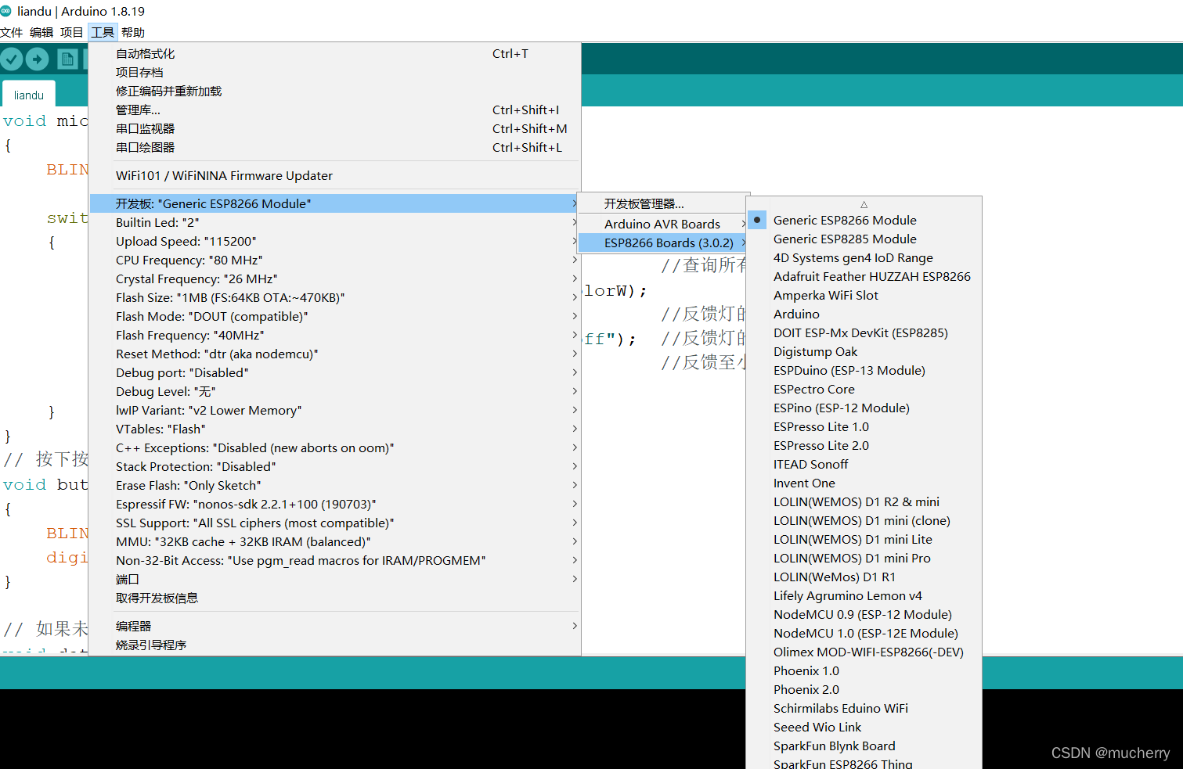Select 4D Systems gen4 IoD Range board
The width and height of the screenshot is (1183, 769).
point(864,257)
